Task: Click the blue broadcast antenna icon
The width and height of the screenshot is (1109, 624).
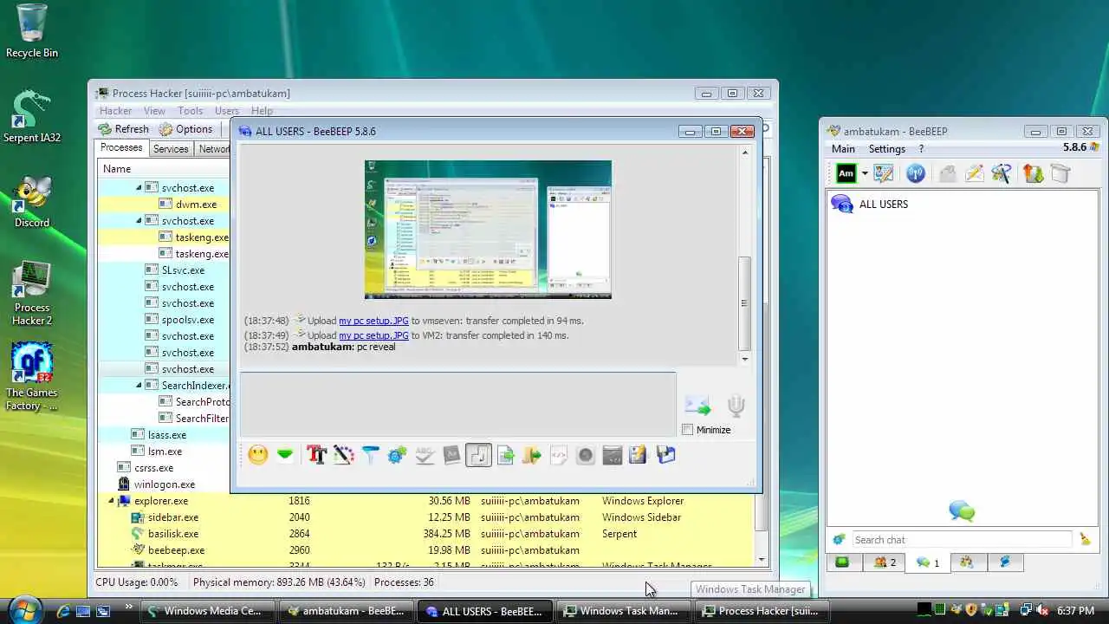Action: coord(916,173)
